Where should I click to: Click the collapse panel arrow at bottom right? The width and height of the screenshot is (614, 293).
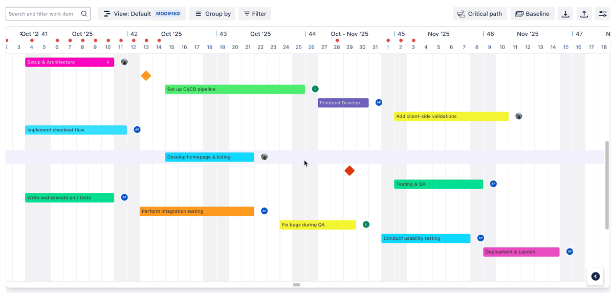pyautogui.click(x=596, y=276)
